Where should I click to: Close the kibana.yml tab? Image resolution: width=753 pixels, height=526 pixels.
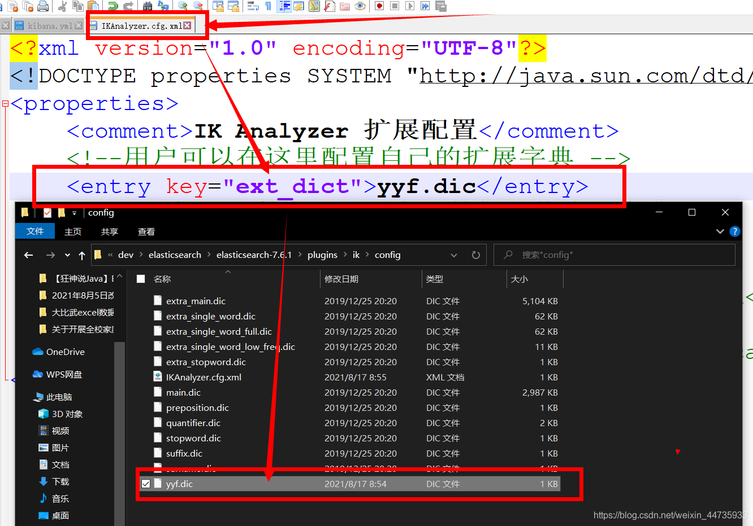(x=79, y=25)
